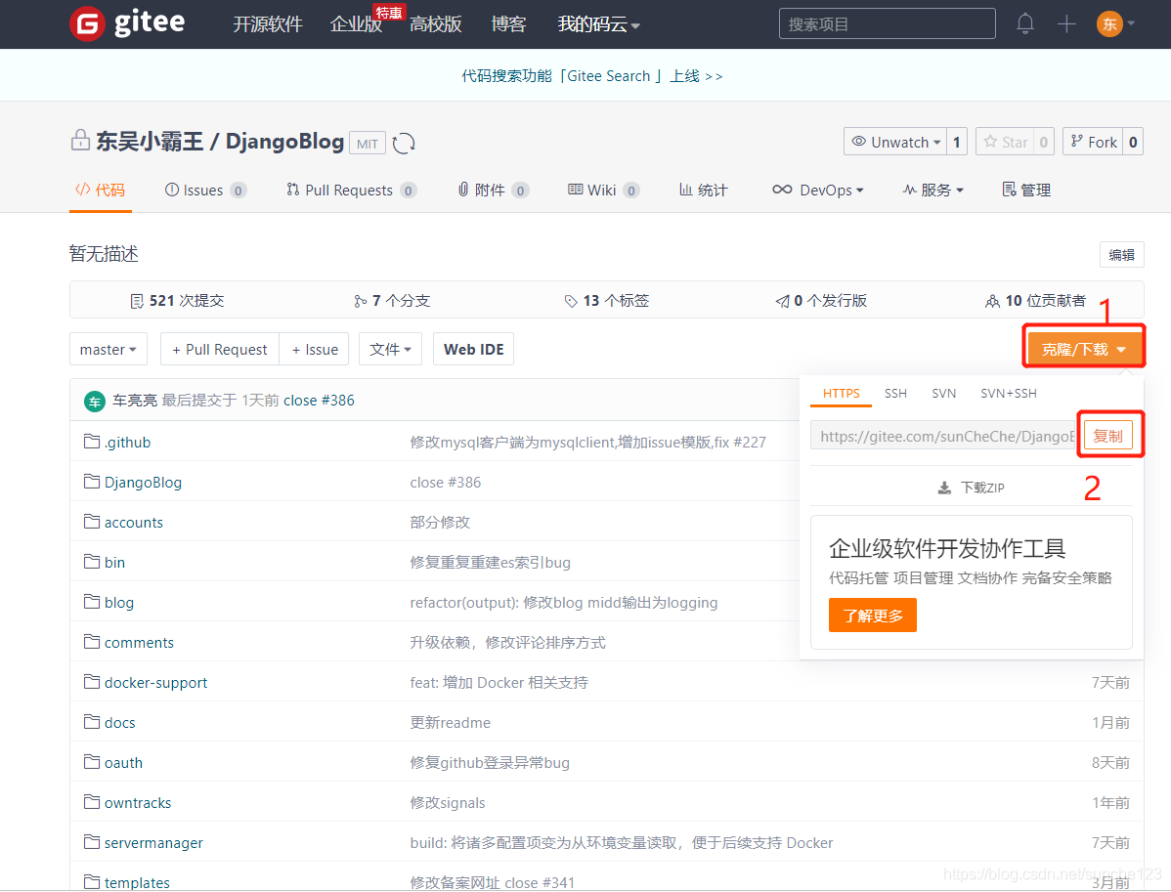The width and height of the screenshot is (1171, 892).
Task: Click the 下载ZIP link
Action: (972, 488)
